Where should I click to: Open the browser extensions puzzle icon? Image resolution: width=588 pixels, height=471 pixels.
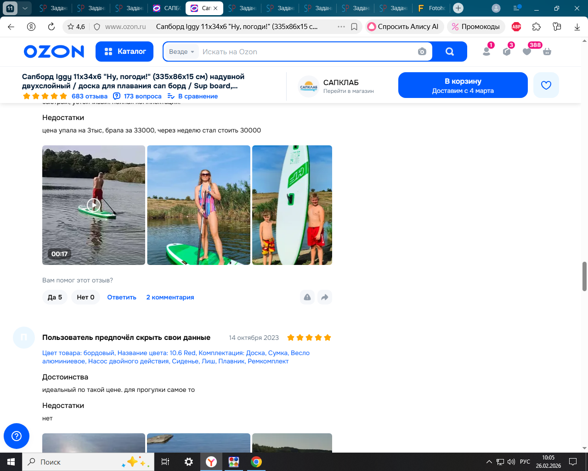tap(537, 27)
